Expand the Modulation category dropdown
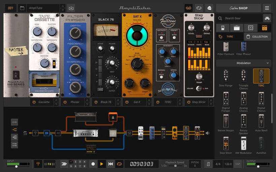 pos(244,63)
